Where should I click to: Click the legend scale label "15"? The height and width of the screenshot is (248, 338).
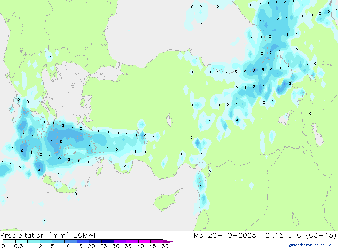coord(79,246)
